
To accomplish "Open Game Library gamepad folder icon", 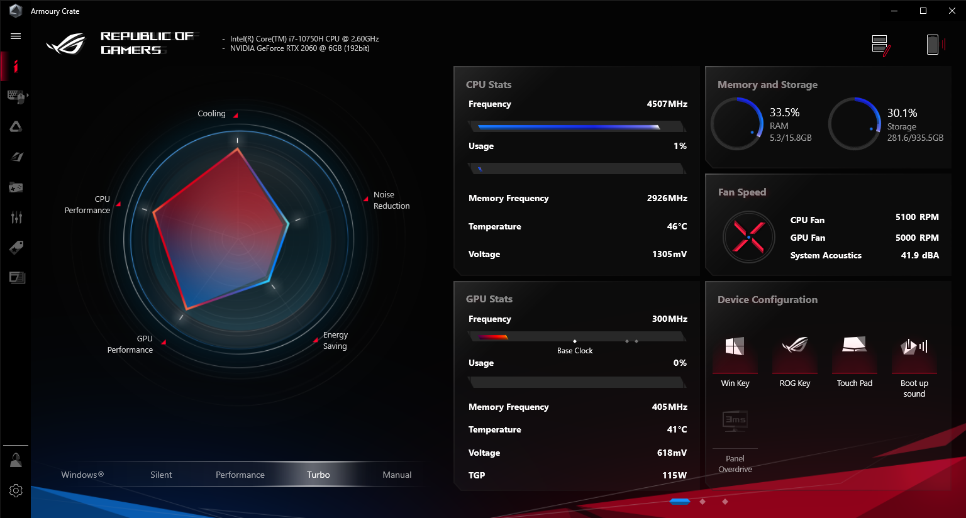I will [x=16, y=187].
